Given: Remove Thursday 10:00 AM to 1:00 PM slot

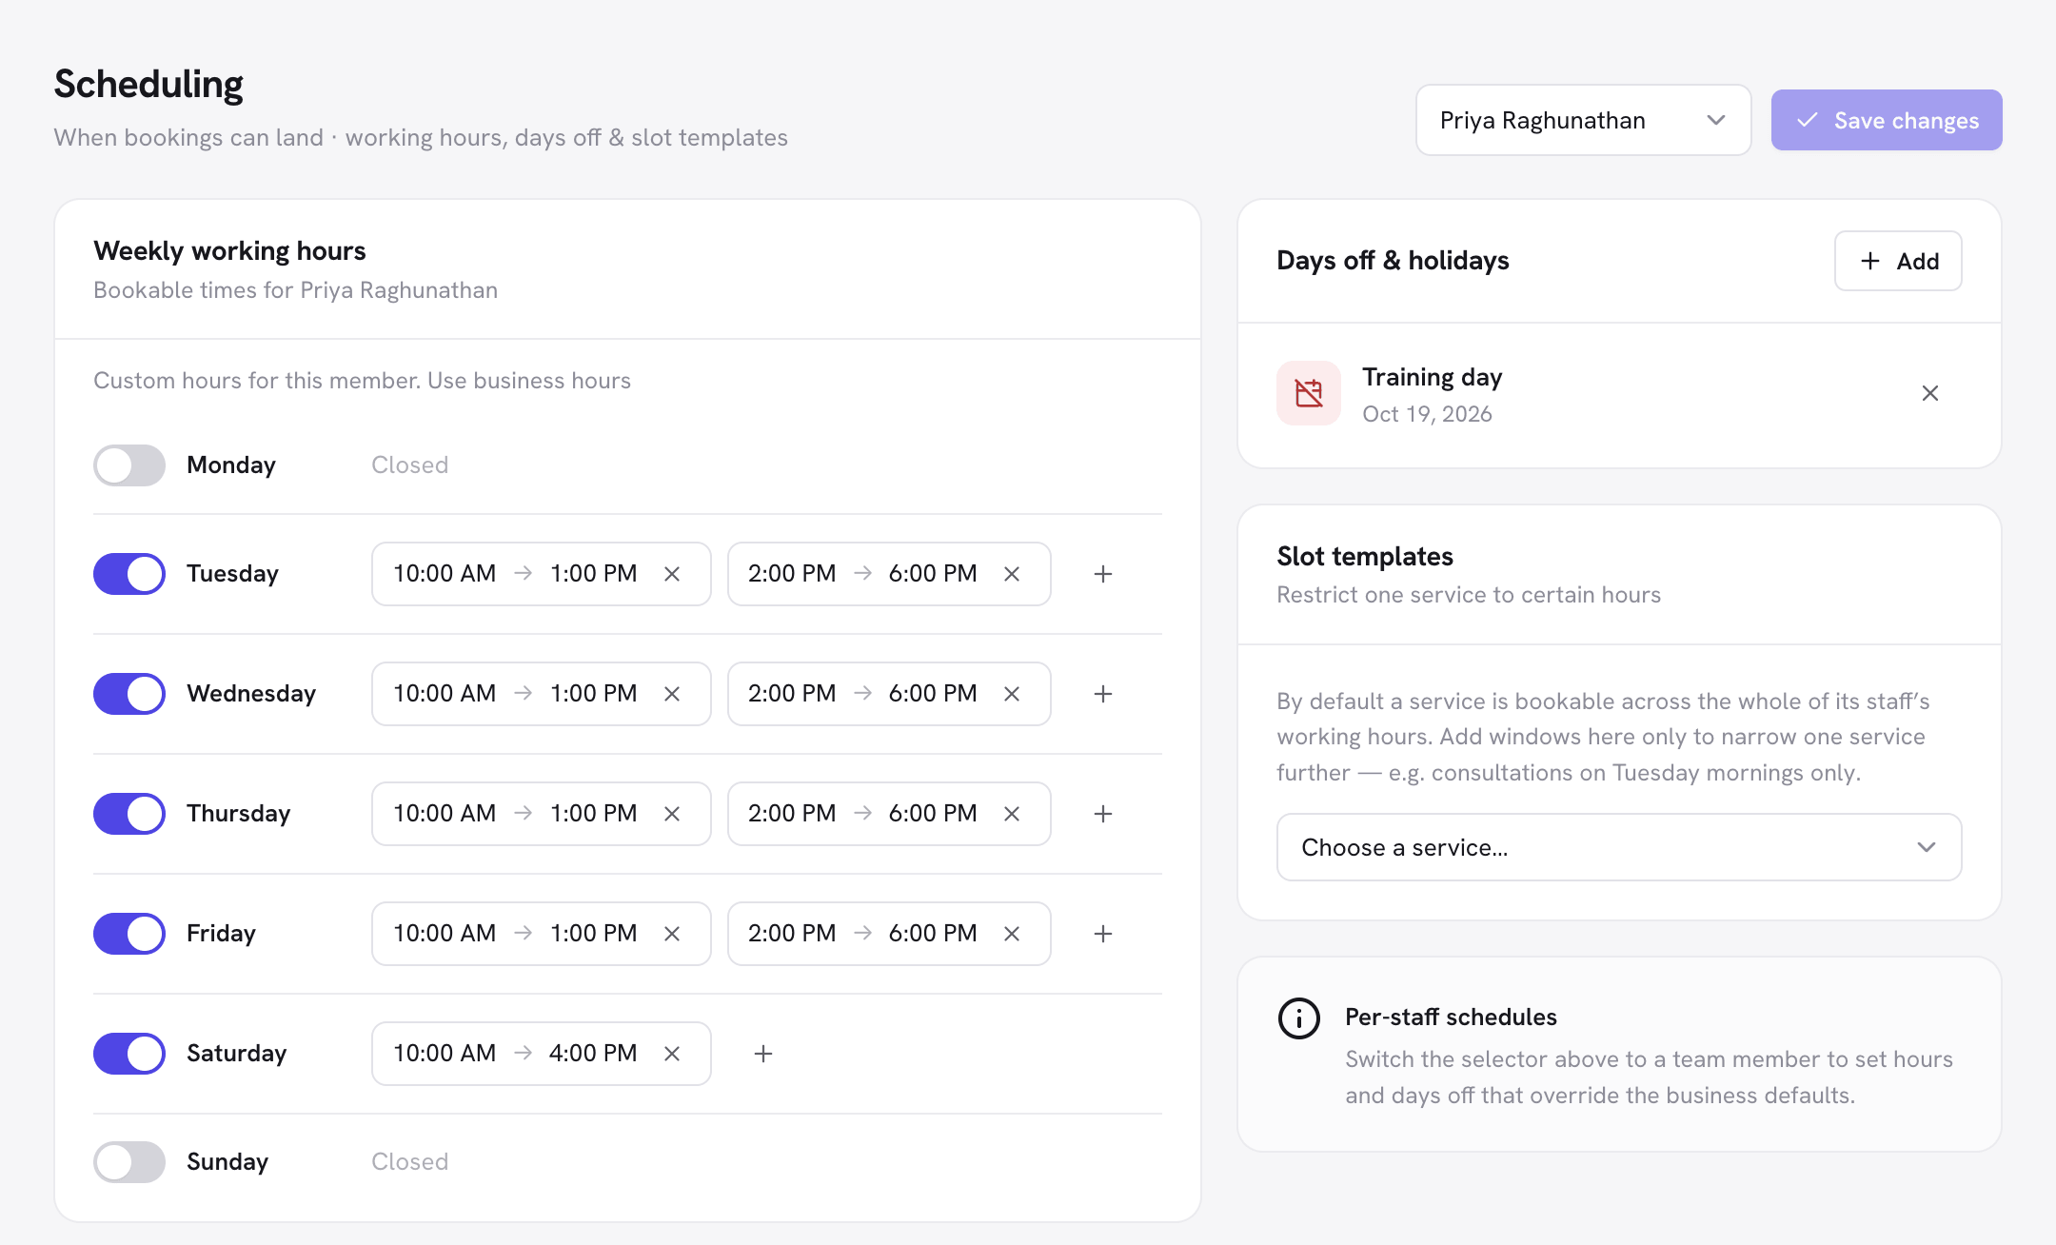Looking at the screenshot, I should click(672, 814).
